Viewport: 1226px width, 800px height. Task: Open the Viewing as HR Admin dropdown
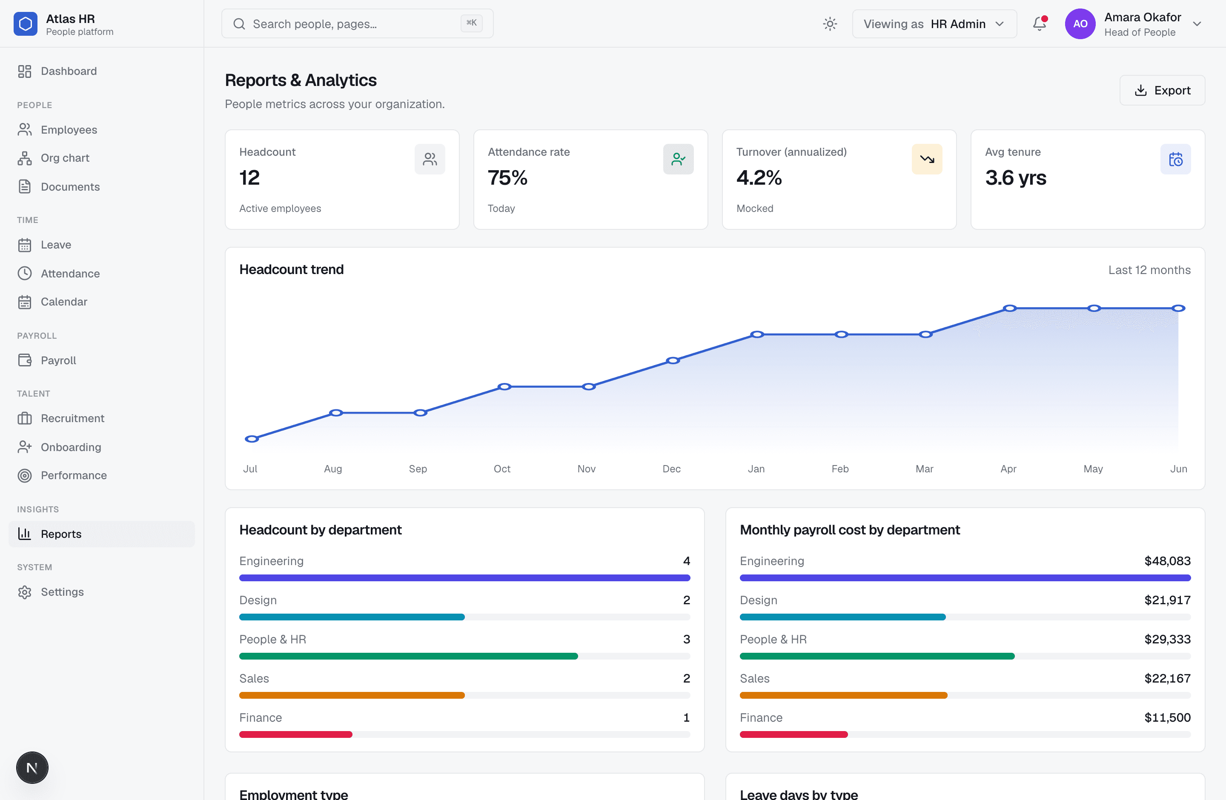[x=934, y=24]
